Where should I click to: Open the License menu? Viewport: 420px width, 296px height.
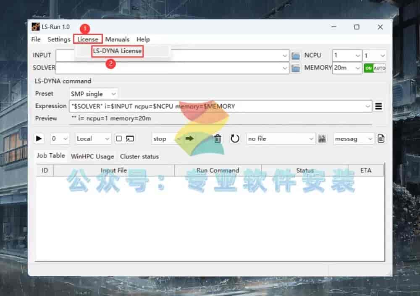(88, 39)
